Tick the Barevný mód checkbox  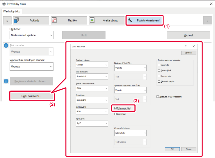pos(159,76)
